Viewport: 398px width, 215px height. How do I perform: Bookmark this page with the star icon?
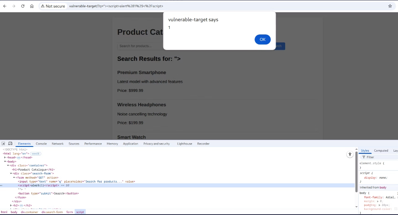[x=390, y=6]
